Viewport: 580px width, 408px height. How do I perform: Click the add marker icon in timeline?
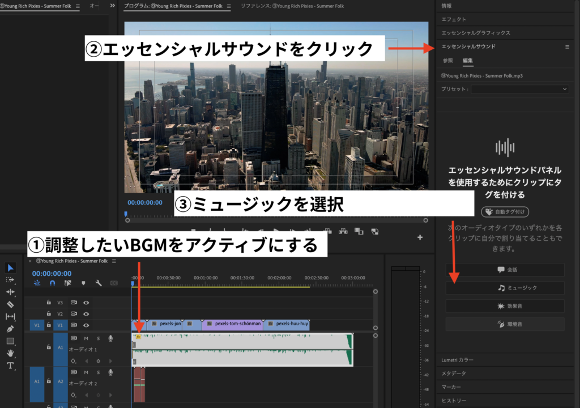click(83, 283)
